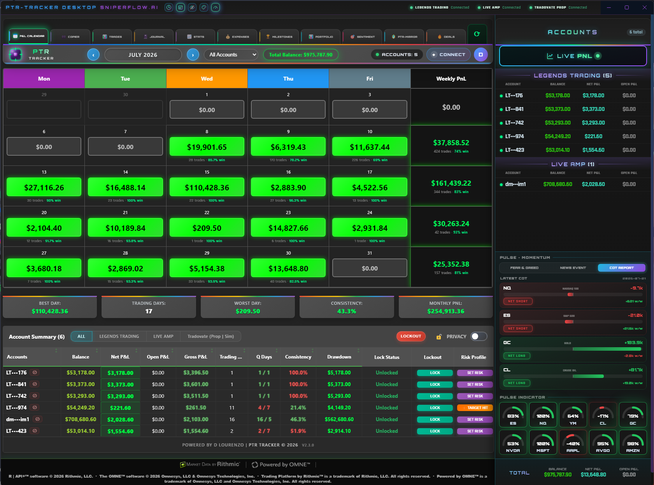Select the ALL account summary filter
Viewport: 654px width, 485px height.
pos(81,336)
